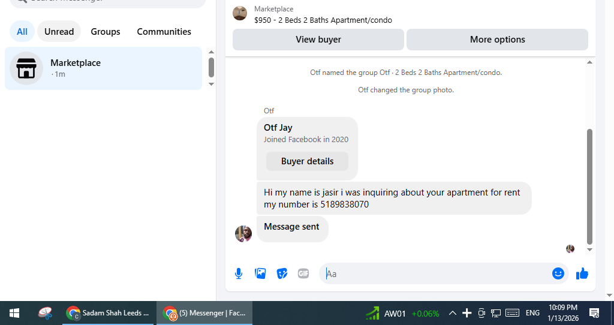Open More options for the listing
Image resolution: width=614 pixels, height=325 pixels.
point(497,40)
